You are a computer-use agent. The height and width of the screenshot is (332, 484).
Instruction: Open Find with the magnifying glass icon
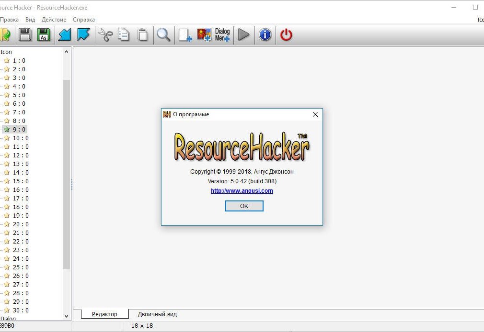point(163,35)
